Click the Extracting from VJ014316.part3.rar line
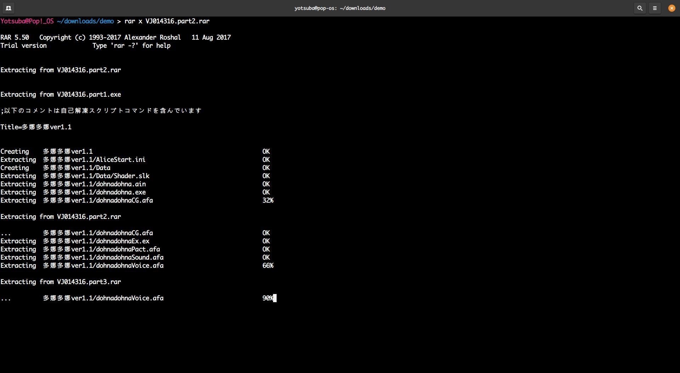The image size is (680, 373). 61,282
